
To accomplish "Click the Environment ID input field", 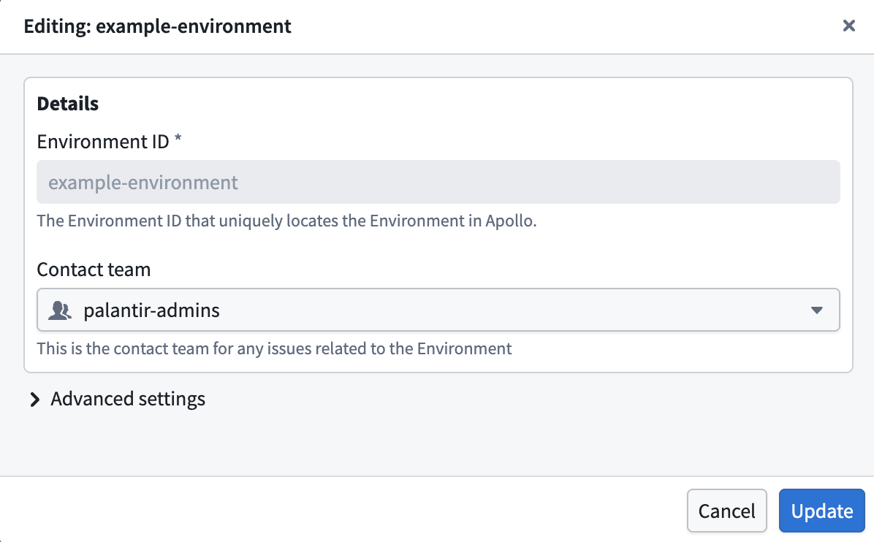I will pos(438,182).
